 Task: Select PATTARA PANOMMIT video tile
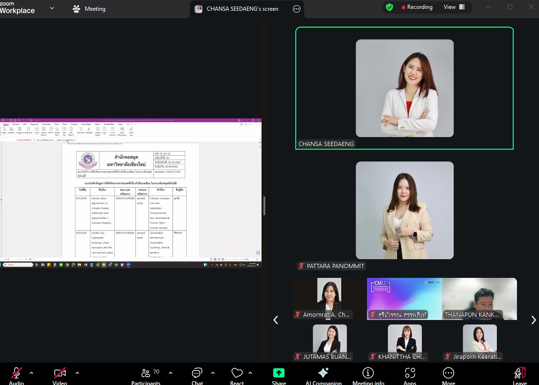[404, 211]
